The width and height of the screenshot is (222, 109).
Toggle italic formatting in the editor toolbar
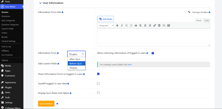coord(122,26)
